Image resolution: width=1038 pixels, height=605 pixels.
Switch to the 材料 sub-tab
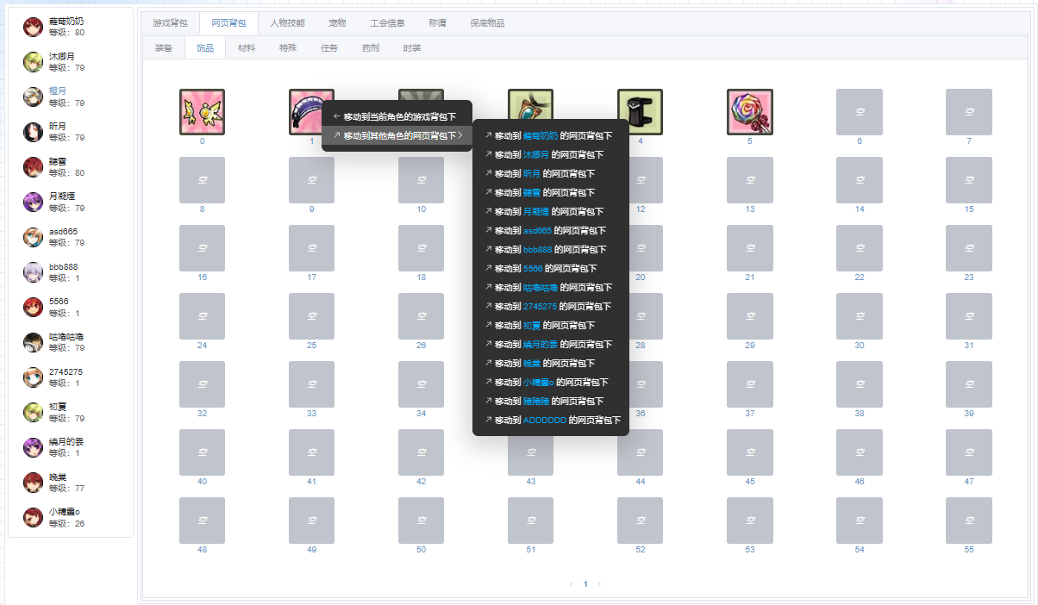click(247, 48)
